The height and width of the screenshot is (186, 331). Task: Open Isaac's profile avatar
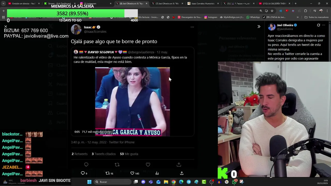point(76,29)
